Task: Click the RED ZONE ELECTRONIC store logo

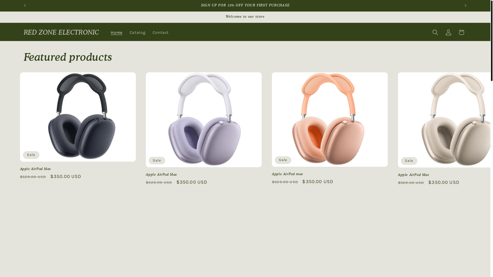Action: click(61, 32)
